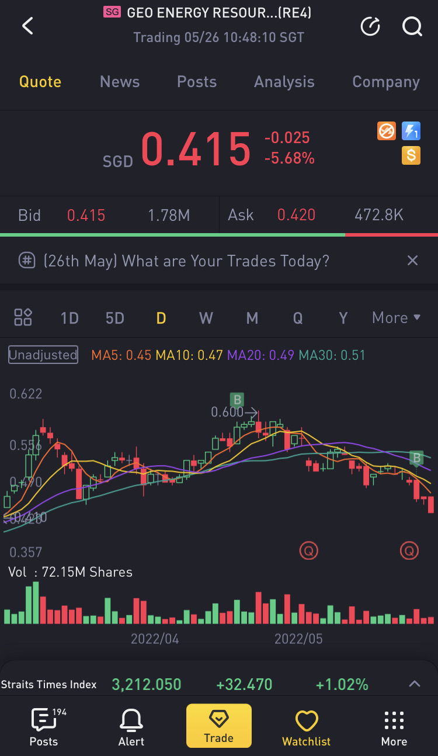Tap the -5.68% change value
Image resolution: width=438 pixels, height=756 pixels.
tap(290, 158)
